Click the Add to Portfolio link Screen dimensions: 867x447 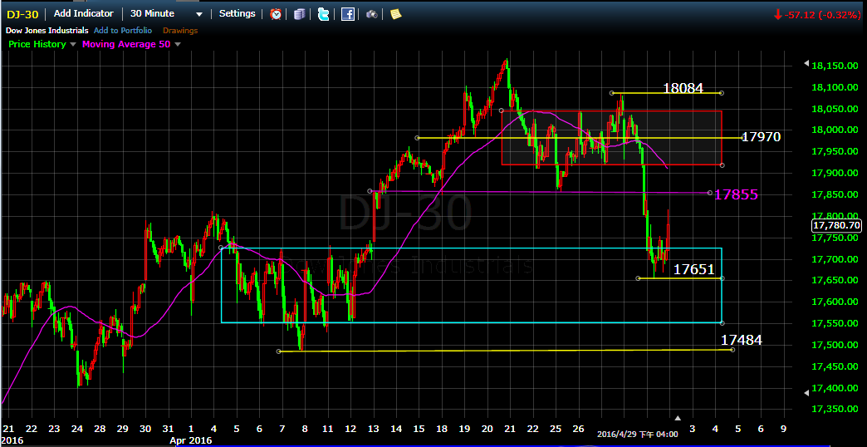point(122,31)
